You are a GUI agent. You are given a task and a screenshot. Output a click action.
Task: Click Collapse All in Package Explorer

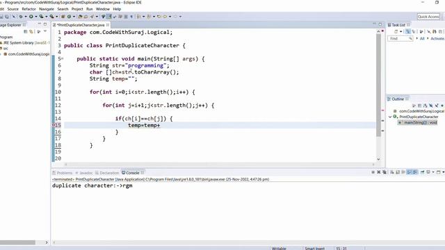pyautogui.click(x=26, y=31)
